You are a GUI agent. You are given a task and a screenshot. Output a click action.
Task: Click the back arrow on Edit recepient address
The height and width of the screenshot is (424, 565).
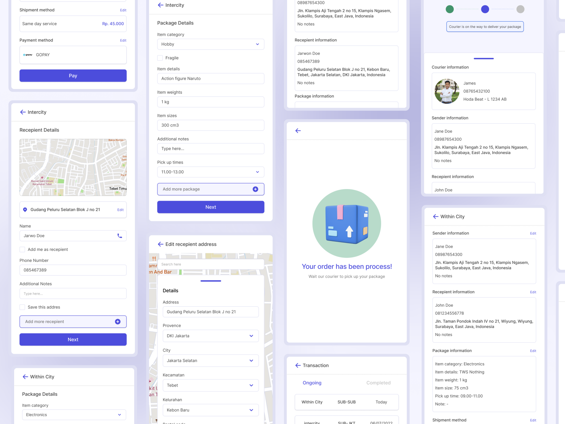(x=161, y=244)
